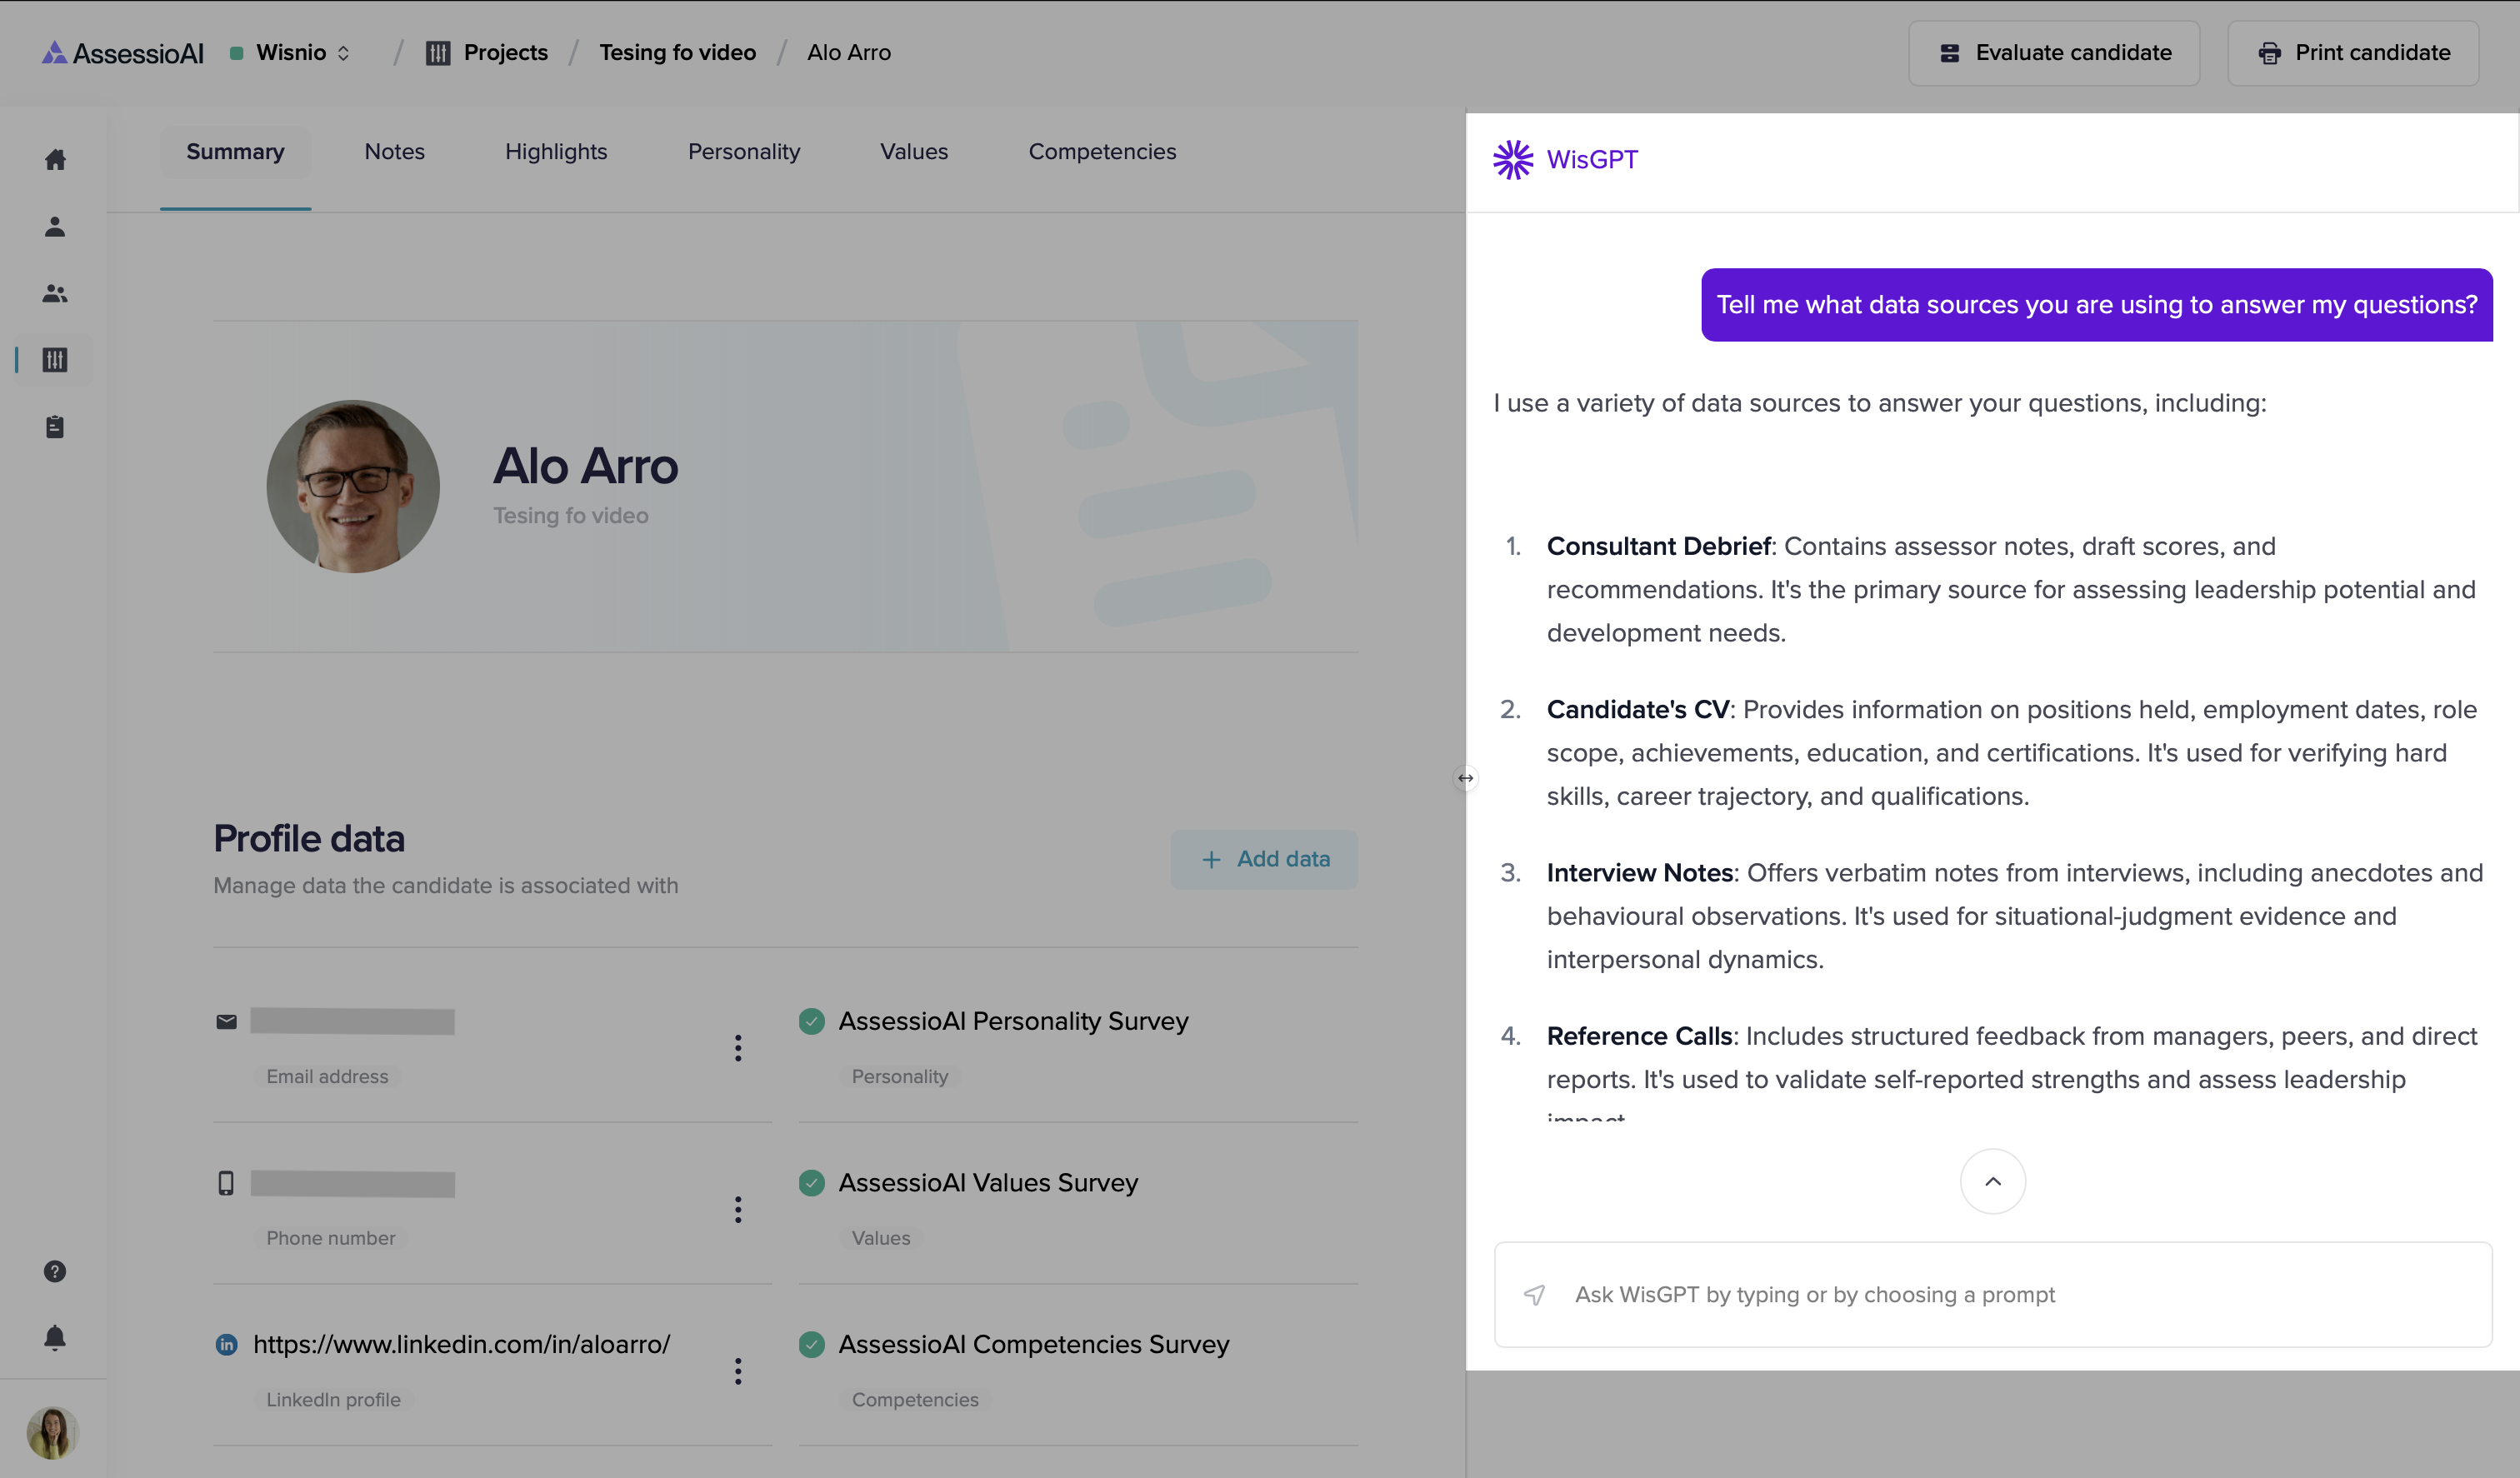Viewport: 2520px width, 1478px height.
Task: Click the Alo Arro breadcrumb
Action: (x=848, y=53)
